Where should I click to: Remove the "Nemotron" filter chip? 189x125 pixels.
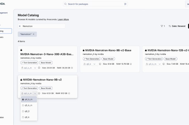[33, 34]
